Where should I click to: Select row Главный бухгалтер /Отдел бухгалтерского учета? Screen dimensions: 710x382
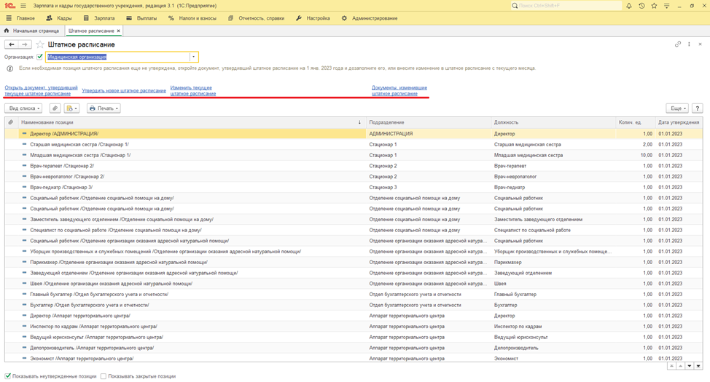point(354,294)
